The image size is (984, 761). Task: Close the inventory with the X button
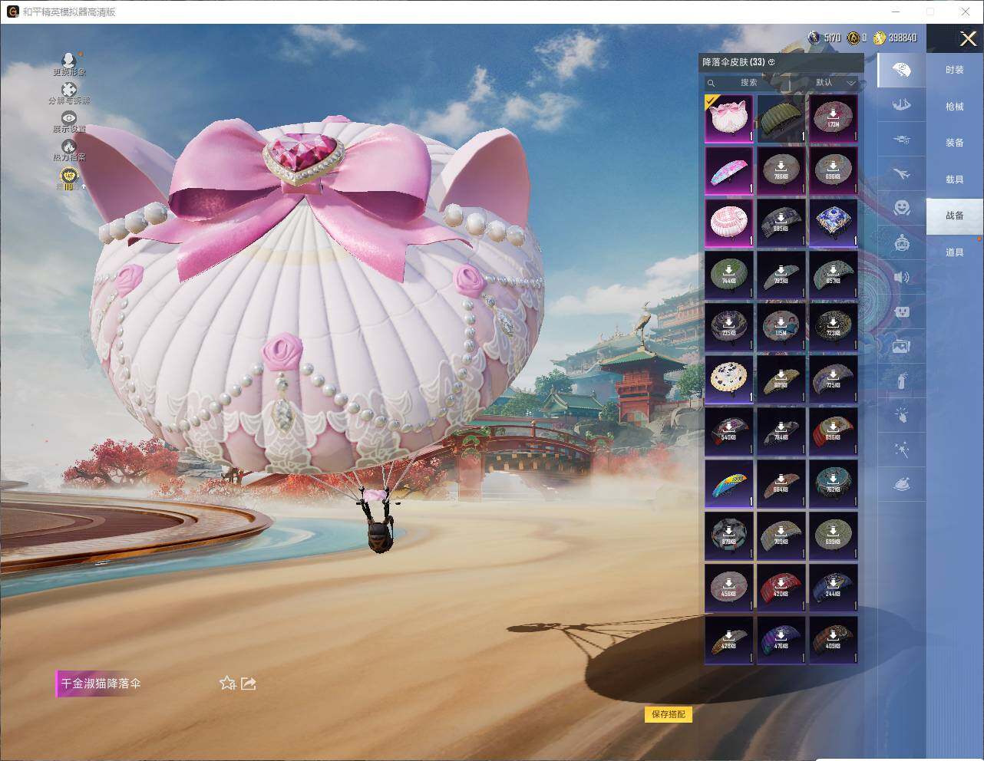click(968, 38)
